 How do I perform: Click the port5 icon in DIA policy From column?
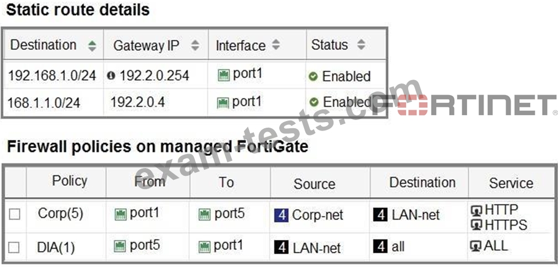tap(121, 245)
